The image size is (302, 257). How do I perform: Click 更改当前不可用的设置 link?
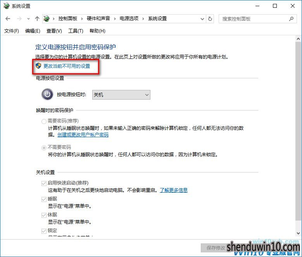coord(67,66)
